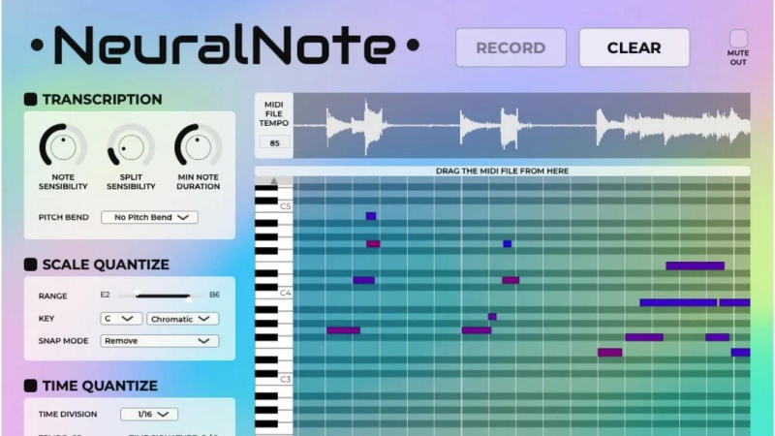Click the PITCH BEND label

(64, 217)
